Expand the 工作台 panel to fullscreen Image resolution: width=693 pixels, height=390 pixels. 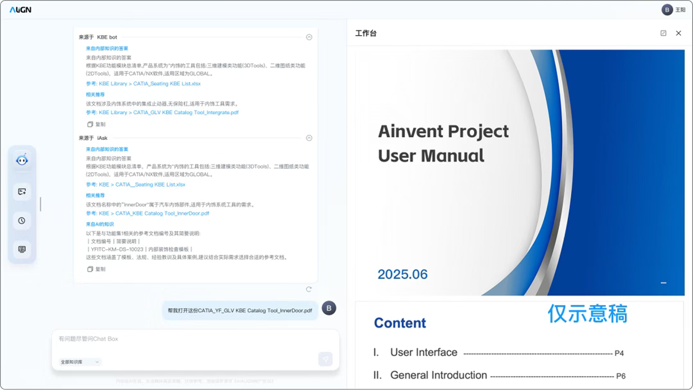pos(663,33)
